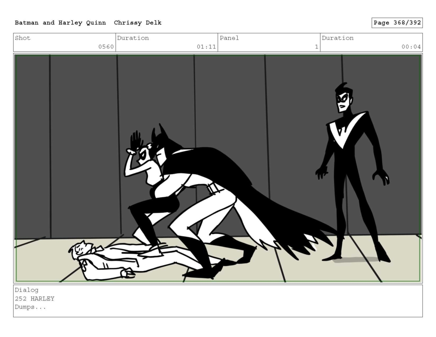Click the dialog text 'Dumps...'
This screenshot has height=337, width=436.
(x=30, y=307)
